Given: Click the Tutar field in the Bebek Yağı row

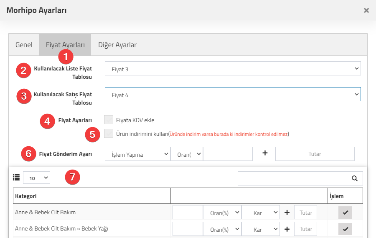Looking at the screenshot, I should 305,229.
